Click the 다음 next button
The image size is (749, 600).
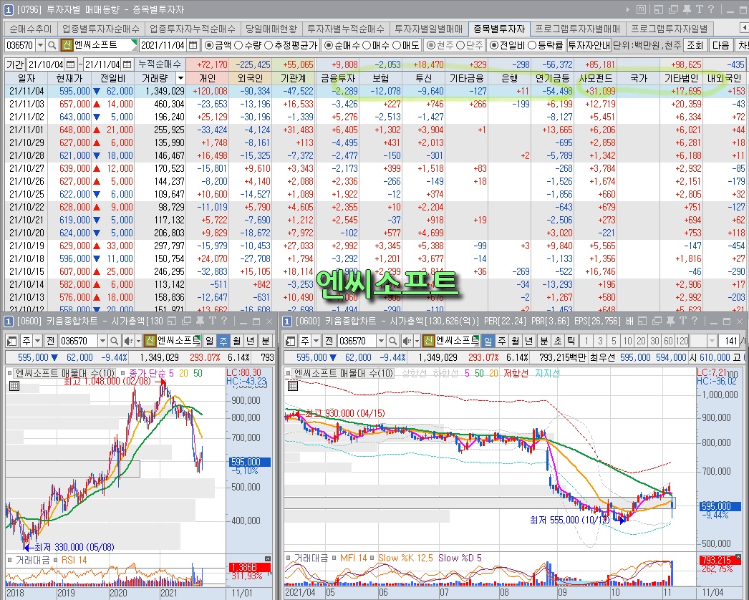tap(720, 45)
